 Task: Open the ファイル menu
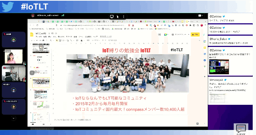39,36
